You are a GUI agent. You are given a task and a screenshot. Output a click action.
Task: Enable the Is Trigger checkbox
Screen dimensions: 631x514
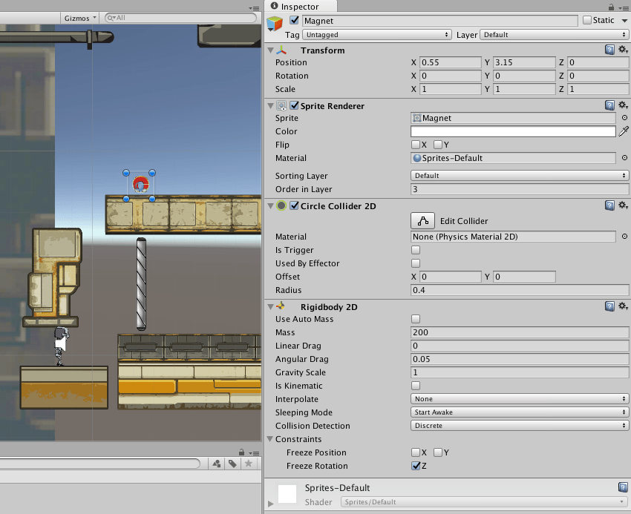(416, 251)
